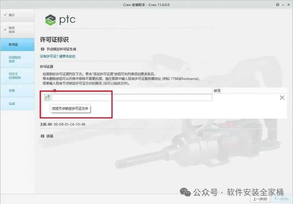The width and height of the screenshot is (293, 204).
Task: Close the Creo installer window
Action: click(x=289, y=5)
